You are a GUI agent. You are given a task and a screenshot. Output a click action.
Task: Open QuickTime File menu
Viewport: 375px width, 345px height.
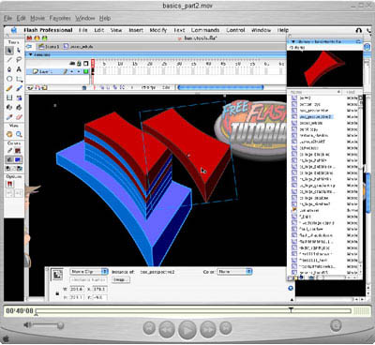pos(7,18)
